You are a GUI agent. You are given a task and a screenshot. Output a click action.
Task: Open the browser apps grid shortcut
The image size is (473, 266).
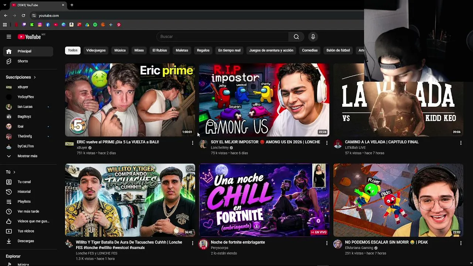click(x=5, y=25)
